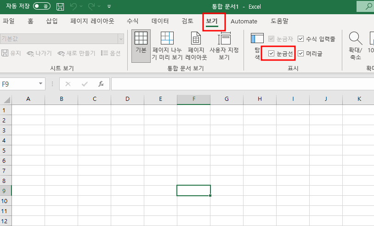The image size is (374, 226).
Task: Uncheck the 머리글 (Headings) checkbox
Action: click(x=301, y=54)
